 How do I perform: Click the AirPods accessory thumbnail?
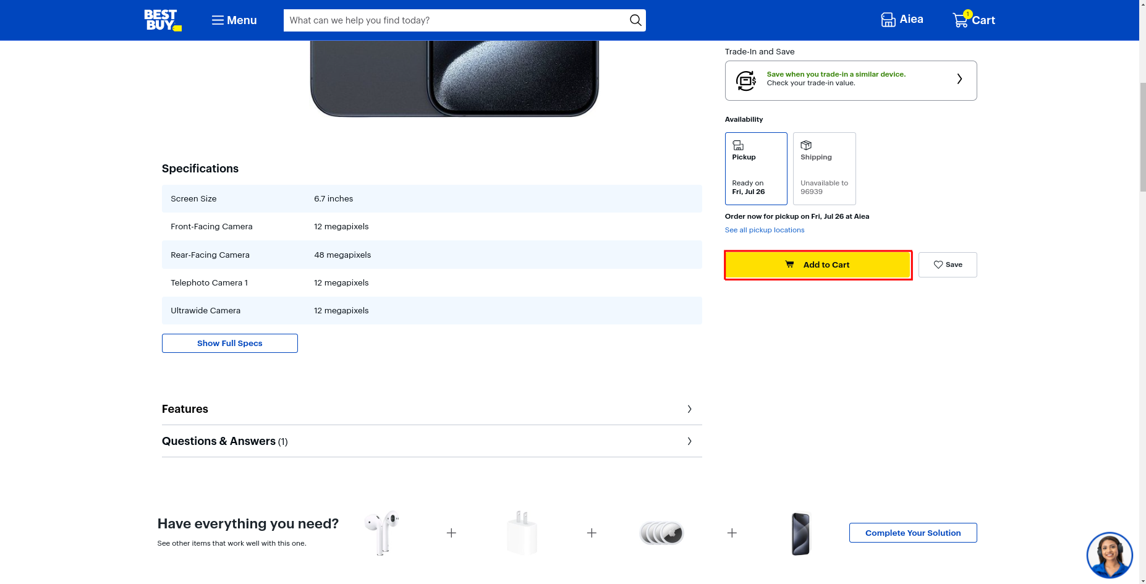(x=381, y=533)
